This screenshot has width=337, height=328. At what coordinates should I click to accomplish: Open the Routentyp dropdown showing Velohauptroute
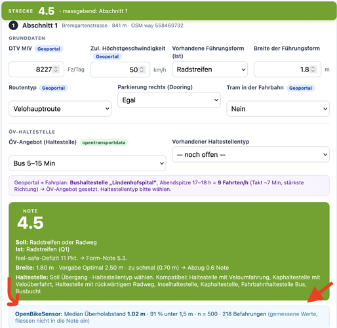tap(60, 109)
